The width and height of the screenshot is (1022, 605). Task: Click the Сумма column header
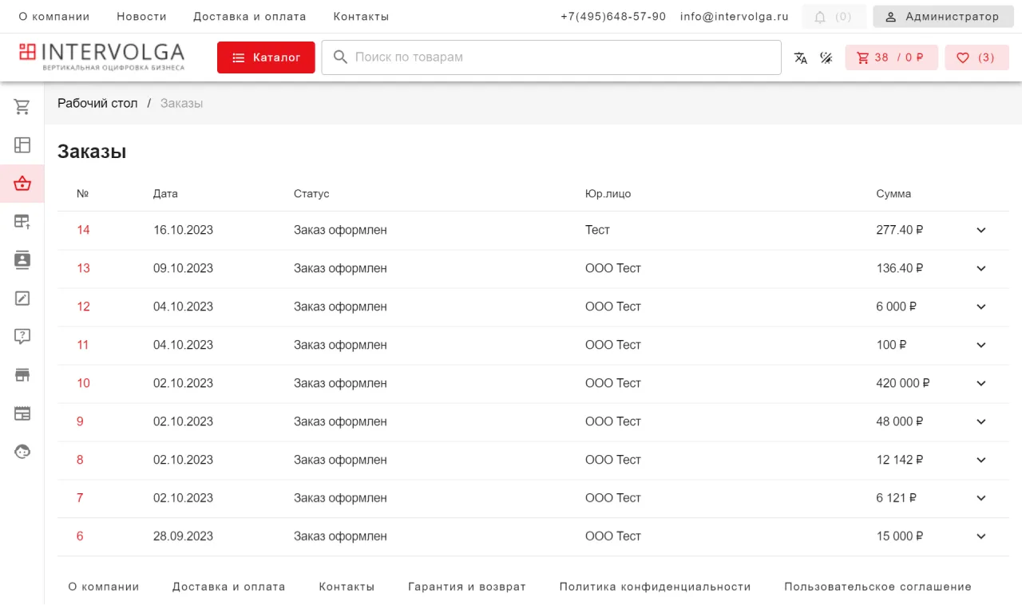(893, 193)
